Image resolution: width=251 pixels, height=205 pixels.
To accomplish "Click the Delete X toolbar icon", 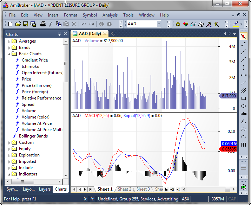I will point(74,24).
